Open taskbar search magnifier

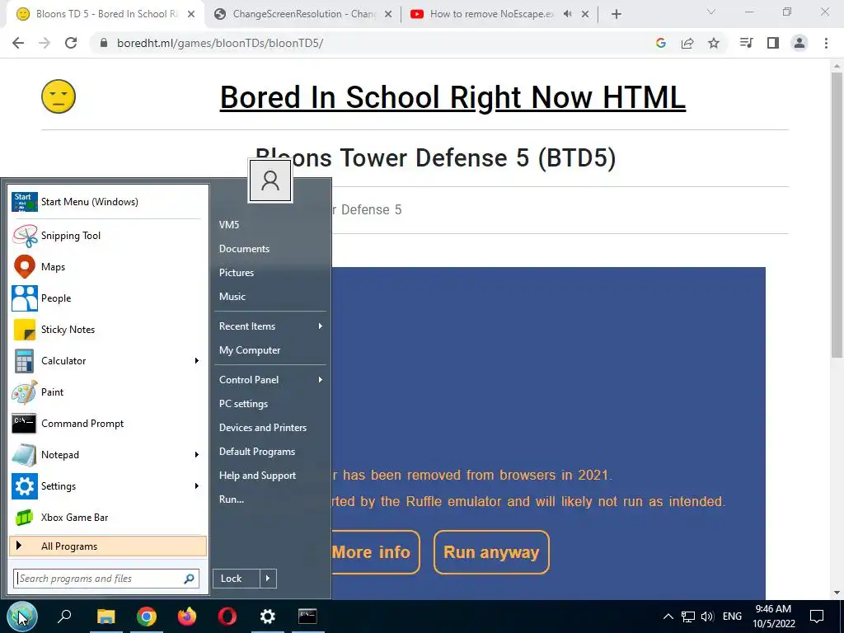(x=64, y=617)
